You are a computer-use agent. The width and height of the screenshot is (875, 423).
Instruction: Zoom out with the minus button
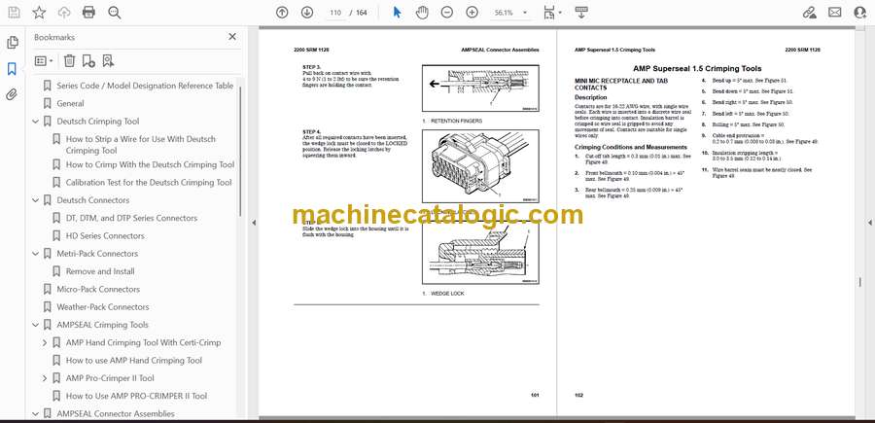447,13
